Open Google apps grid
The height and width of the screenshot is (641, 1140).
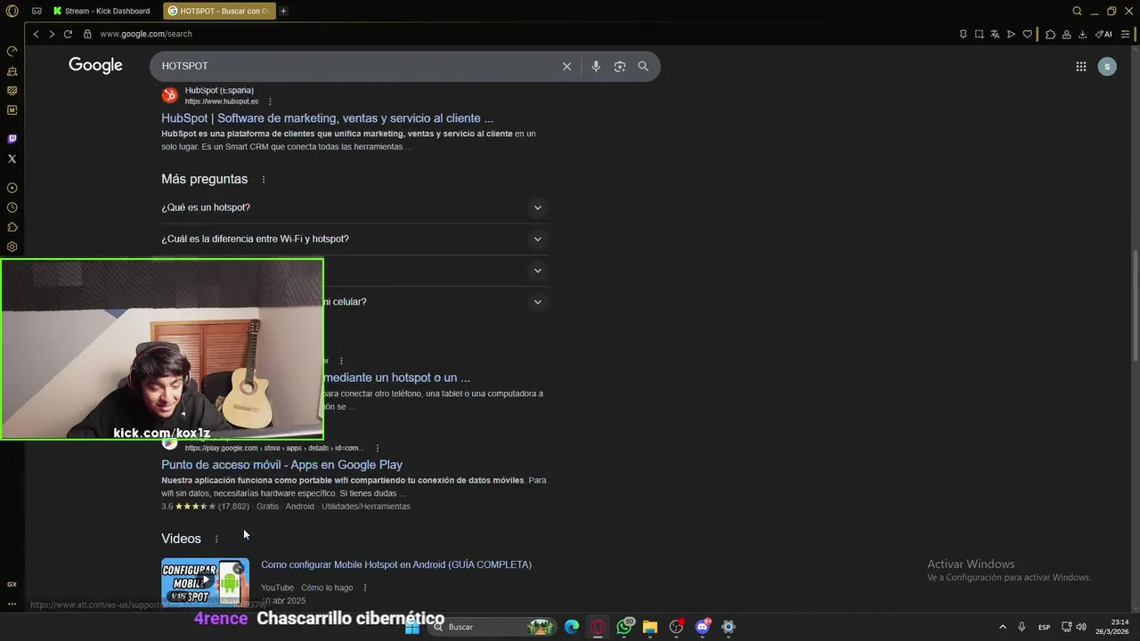click(1080, 66)
